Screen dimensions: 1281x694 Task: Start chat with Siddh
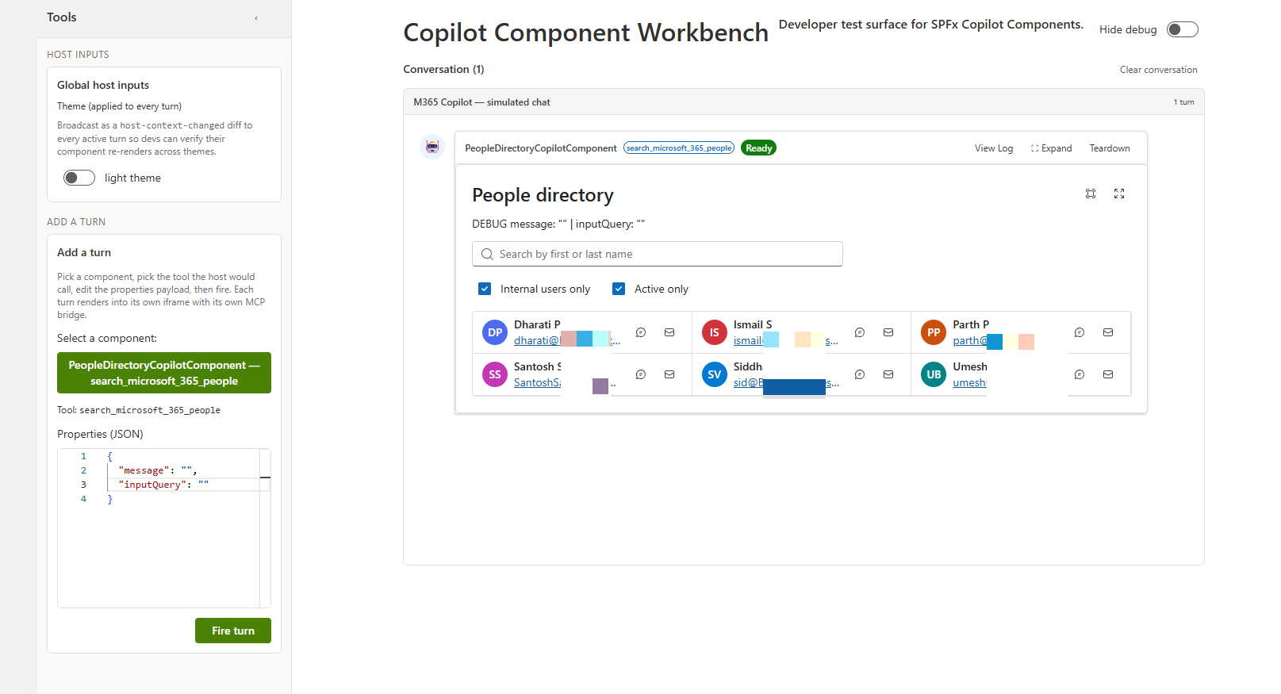point(860,374)
